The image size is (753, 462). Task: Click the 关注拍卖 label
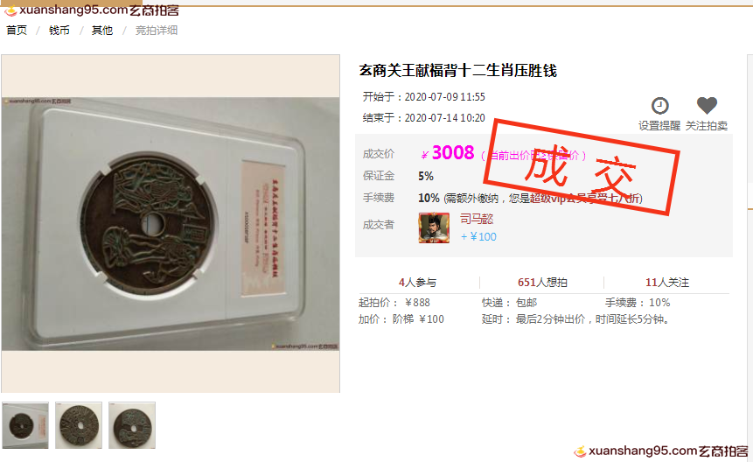[707, 126]
